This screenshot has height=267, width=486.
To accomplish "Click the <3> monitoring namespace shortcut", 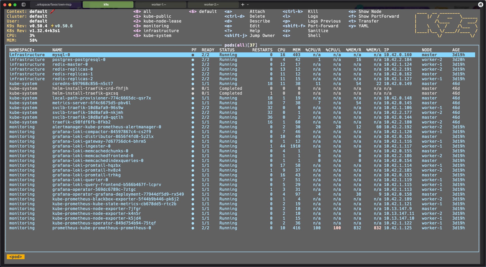I will point(151,26).
